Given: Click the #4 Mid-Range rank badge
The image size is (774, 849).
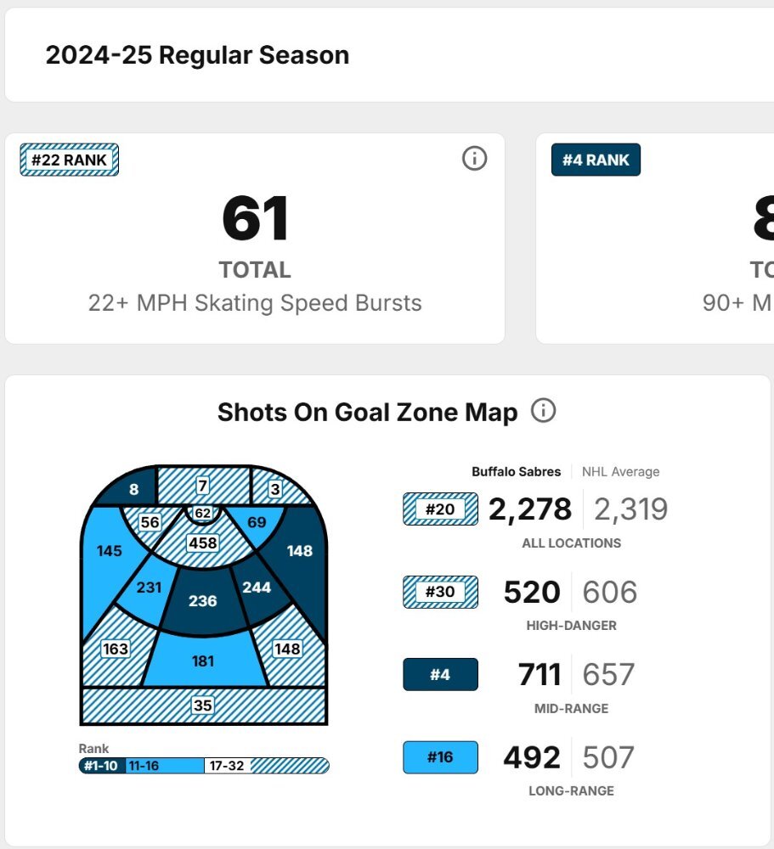Looking at the screenshot, I should pyautogui.click(x=440, y=674).
